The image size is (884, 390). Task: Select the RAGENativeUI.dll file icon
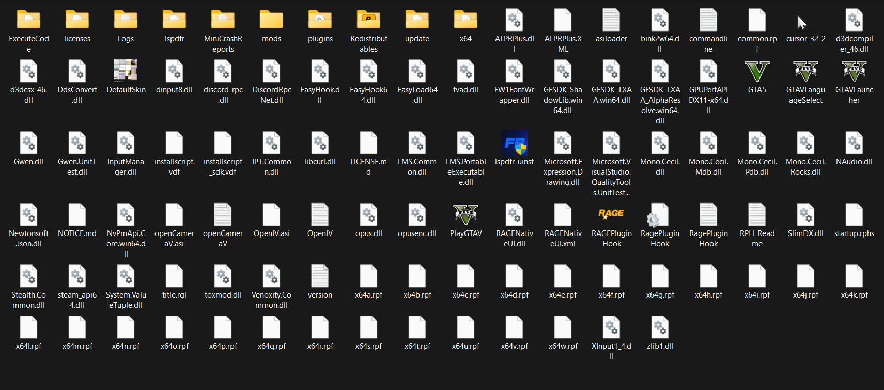click(515, 215)
